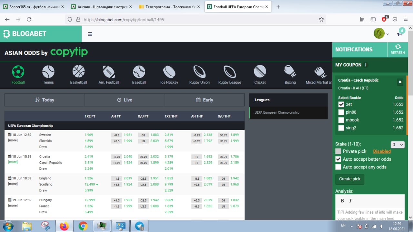Open Telegram from the taskbar
This screenshot has width=413, height=232.
click(139, 226)
